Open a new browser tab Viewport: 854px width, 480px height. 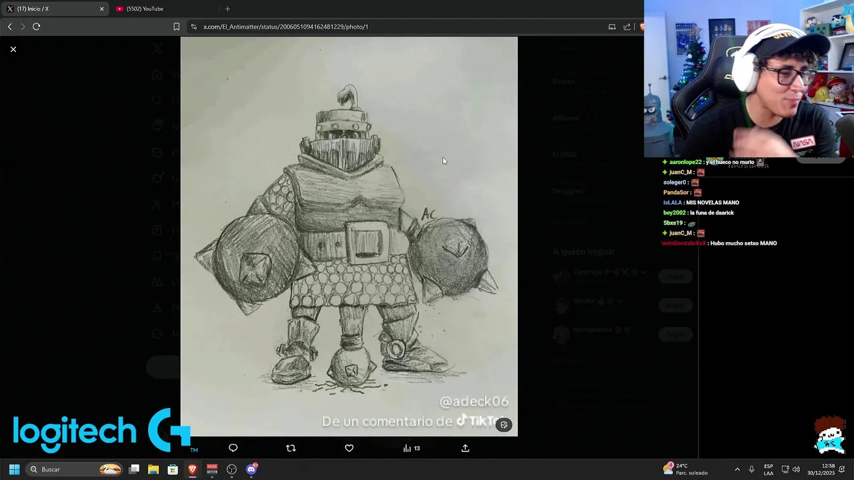[228, 9]
